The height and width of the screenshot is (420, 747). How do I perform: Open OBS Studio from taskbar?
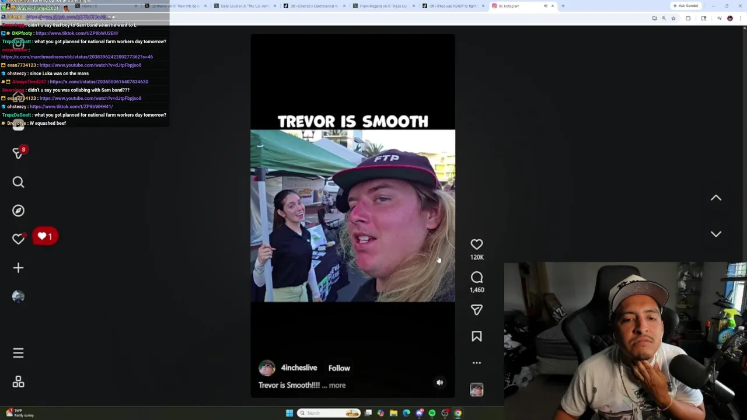(x=445, y=413)
